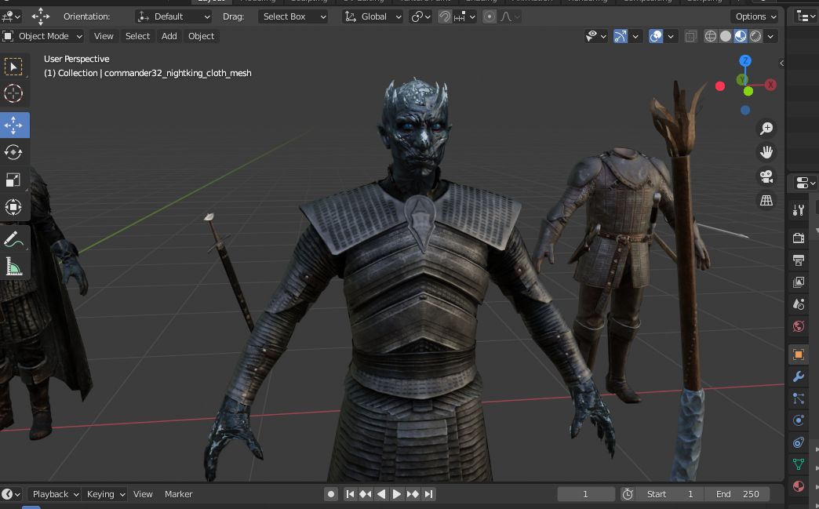Open the timeline Playback menu
Screen dimensions: 819x509
pos(54,494)
